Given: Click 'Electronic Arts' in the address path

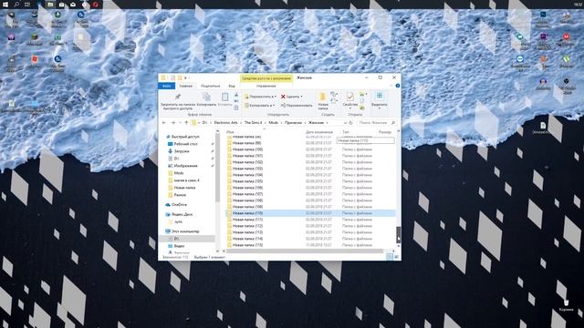Looking at the screenshot, I should 225,123.
